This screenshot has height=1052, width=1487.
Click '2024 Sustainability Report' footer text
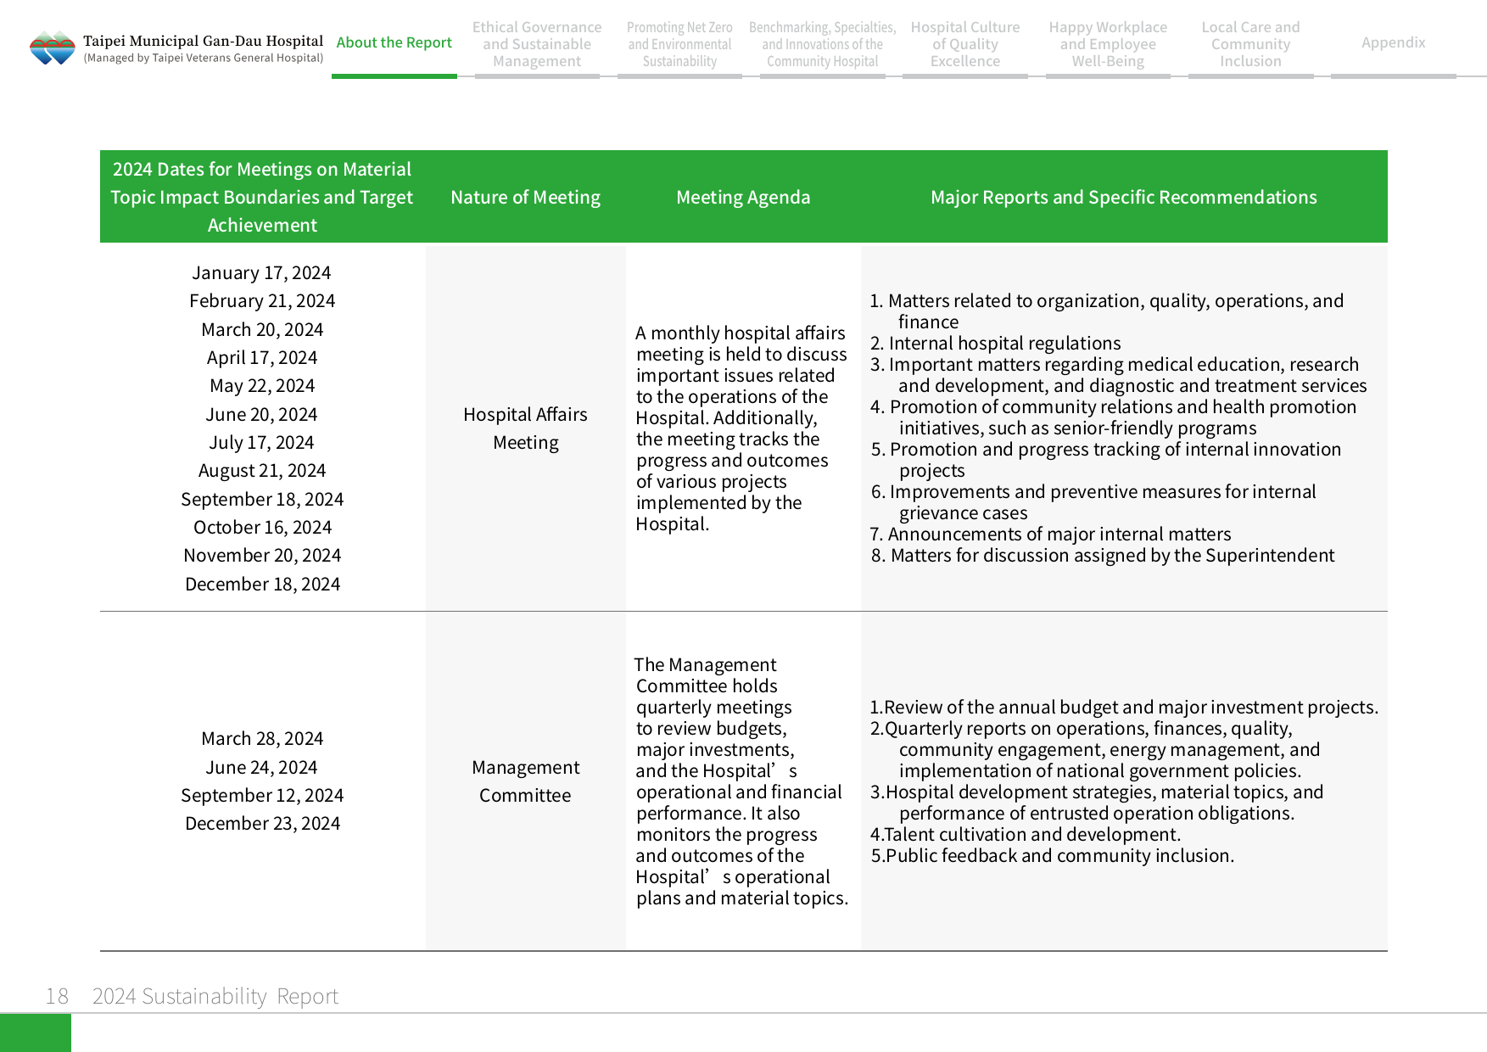click(x=215, y=996)
